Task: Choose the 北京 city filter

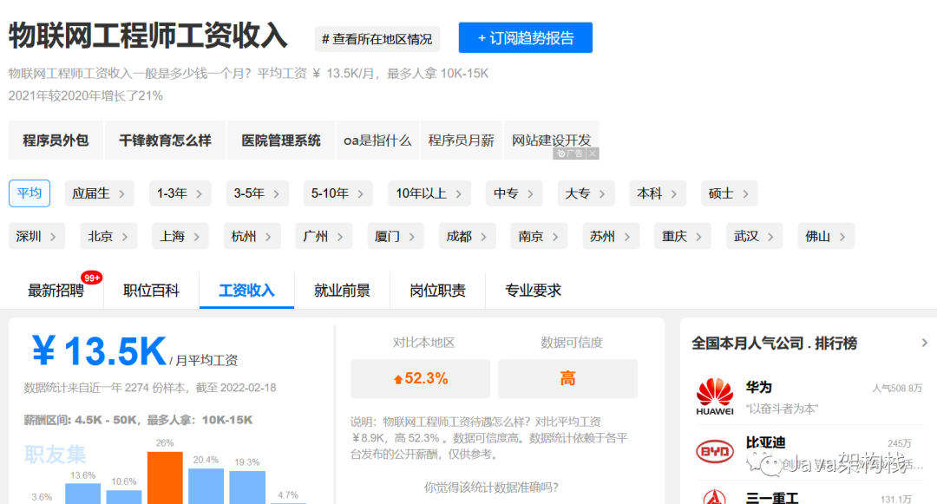Action: 108,237
